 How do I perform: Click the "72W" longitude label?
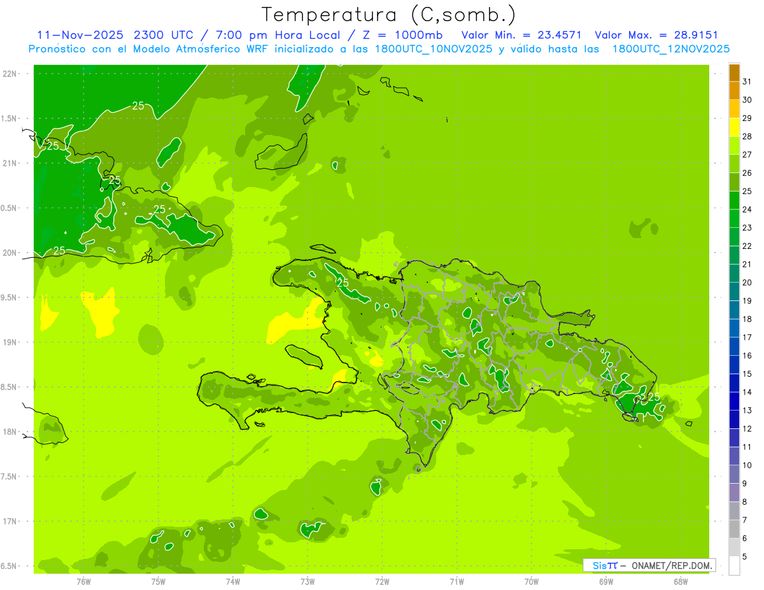coord(382,582)
